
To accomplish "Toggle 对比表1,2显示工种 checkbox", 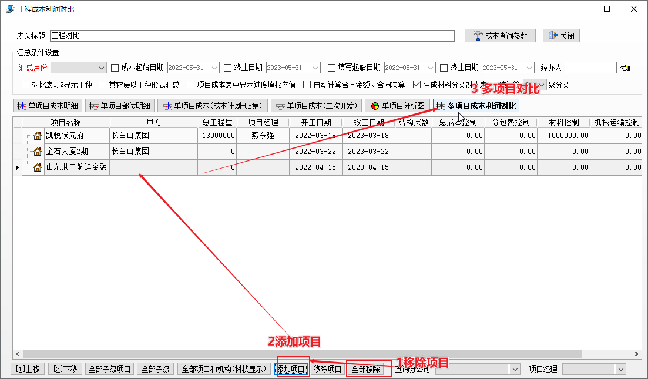I will click(25, 85).
